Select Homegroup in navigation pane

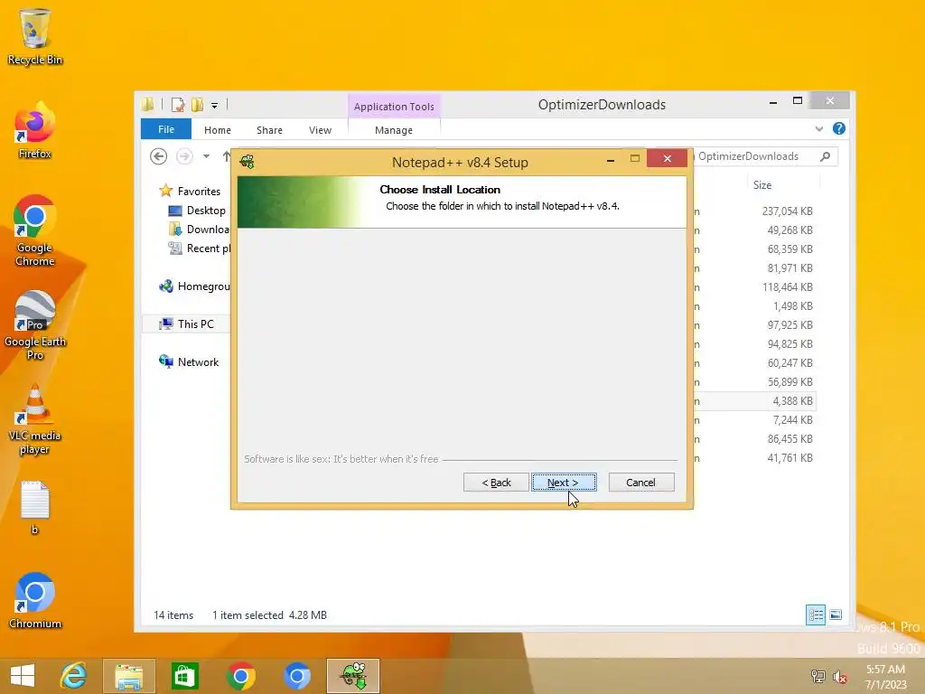pos(194,286)
